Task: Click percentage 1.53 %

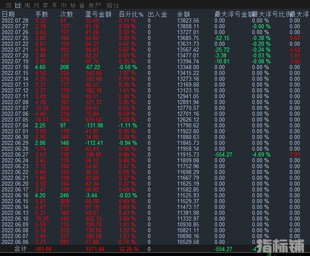Action: pos(127,236)
